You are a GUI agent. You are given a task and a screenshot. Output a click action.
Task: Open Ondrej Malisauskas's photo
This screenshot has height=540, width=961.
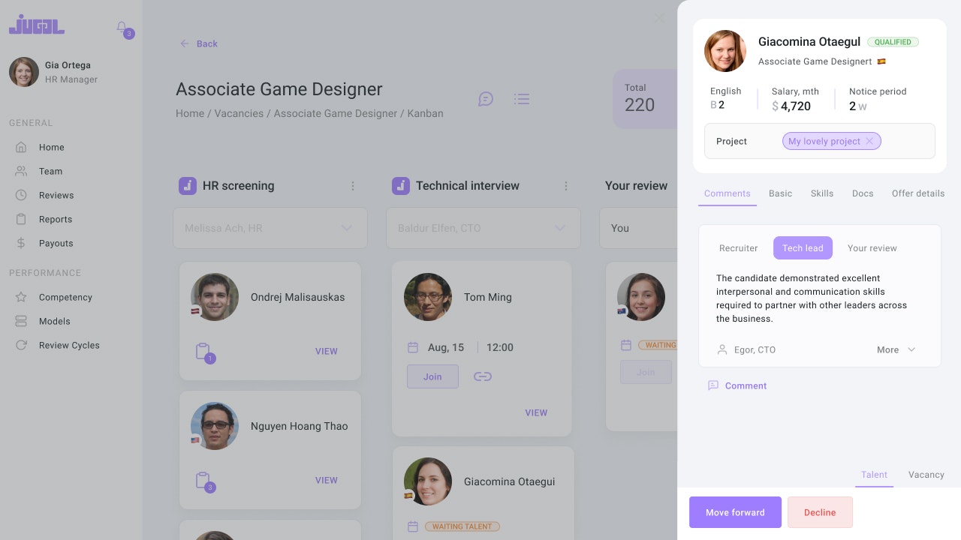(x=215, y=297)
